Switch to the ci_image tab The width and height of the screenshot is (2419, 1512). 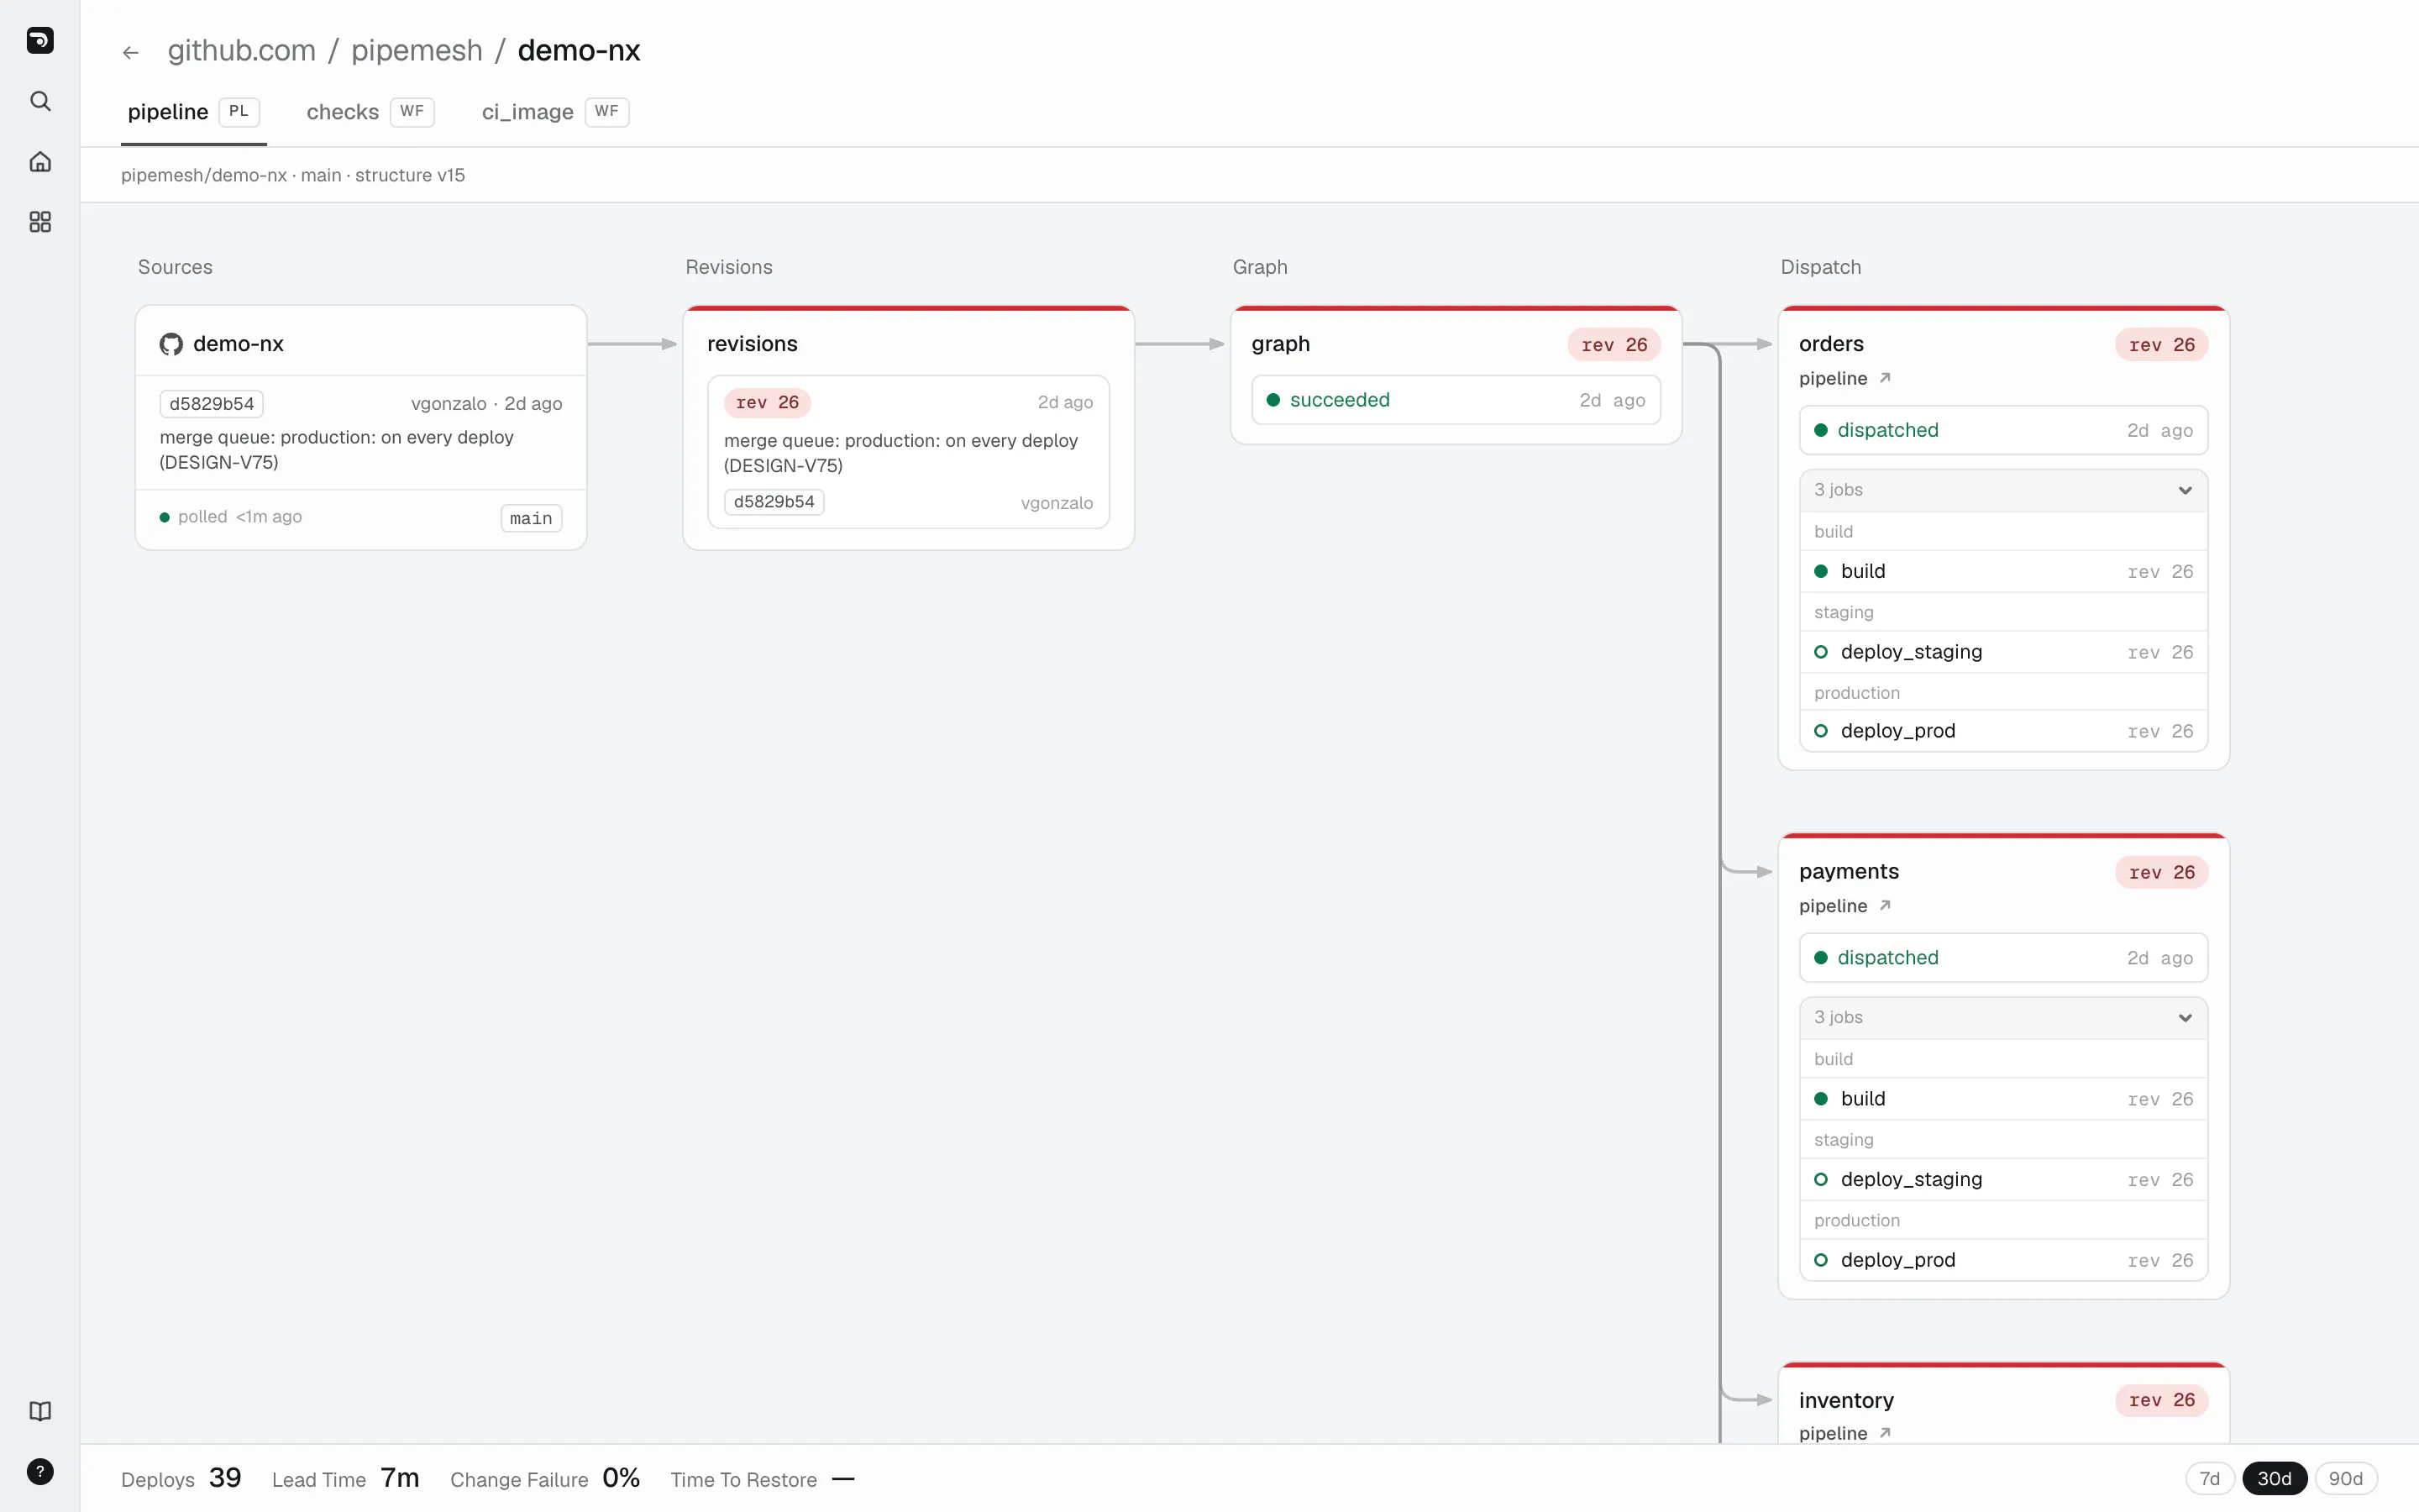(554, 112)
